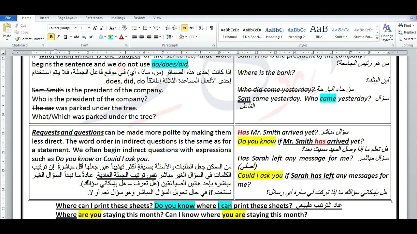Click the Multilevel List icon

(x=156, y=28)
